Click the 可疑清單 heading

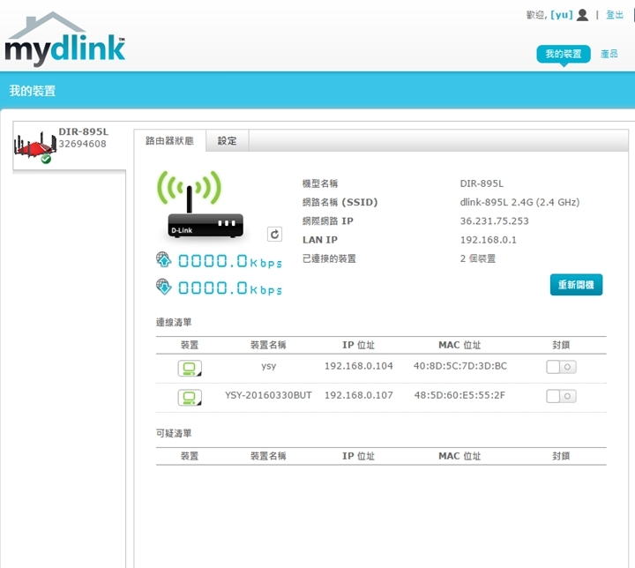[x=174, y=433]
